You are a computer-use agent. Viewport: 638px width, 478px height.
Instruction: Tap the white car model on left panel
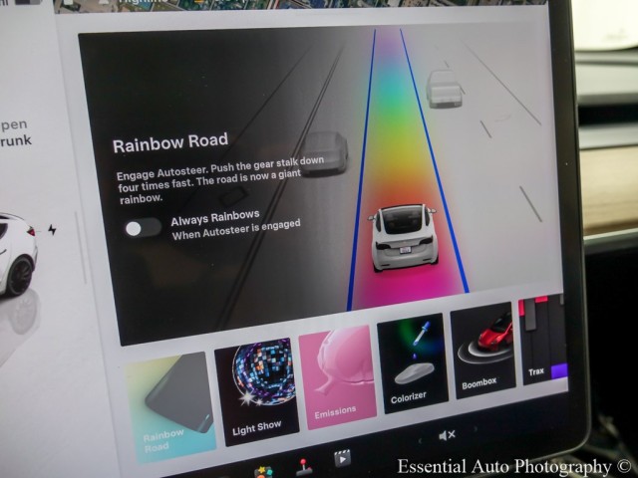(x=16, y=253)
